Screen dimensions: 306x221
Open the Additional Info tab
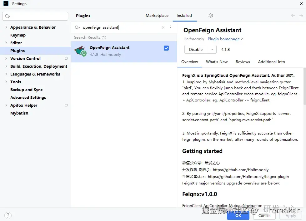point(271,62)
